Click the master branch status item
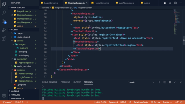Screen dimensions: 185x104 click(7, 102)
